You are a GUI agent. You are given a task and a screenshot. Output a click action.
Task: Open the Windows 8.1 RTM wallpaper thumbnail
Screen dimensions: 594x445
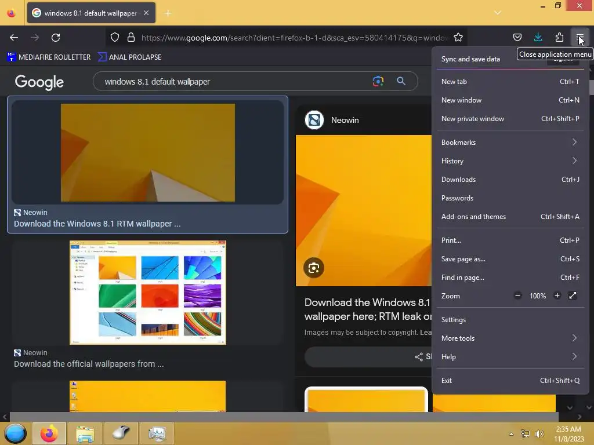147,152
